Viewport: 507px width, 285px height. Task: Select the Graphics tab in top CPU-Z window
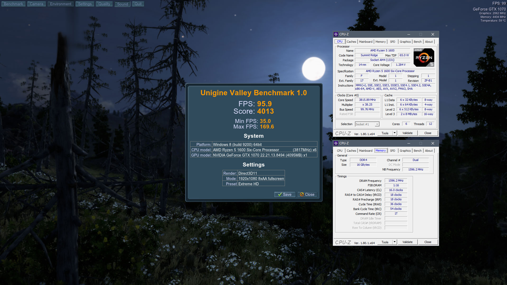point(405,42)
